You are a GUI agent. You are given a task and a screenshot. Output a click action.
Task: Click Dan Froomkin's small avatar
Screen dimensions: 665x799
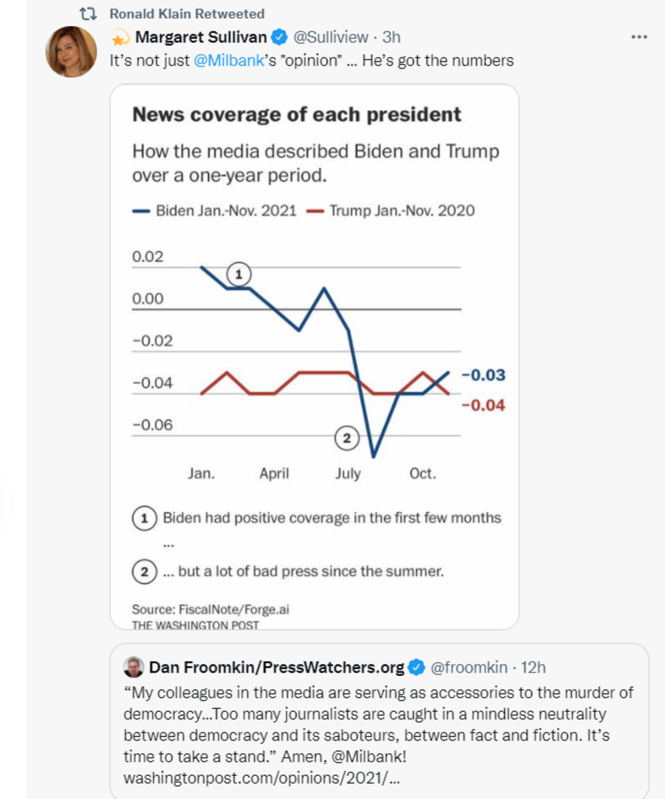point(134,667)
